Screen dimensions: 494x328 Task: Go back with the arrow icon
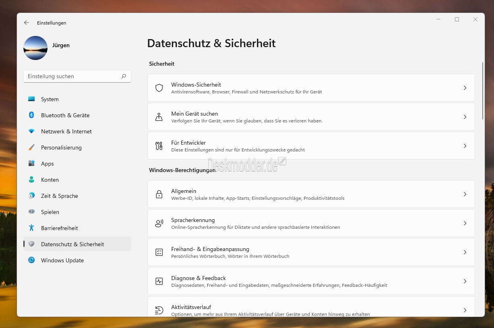point(27,23)
